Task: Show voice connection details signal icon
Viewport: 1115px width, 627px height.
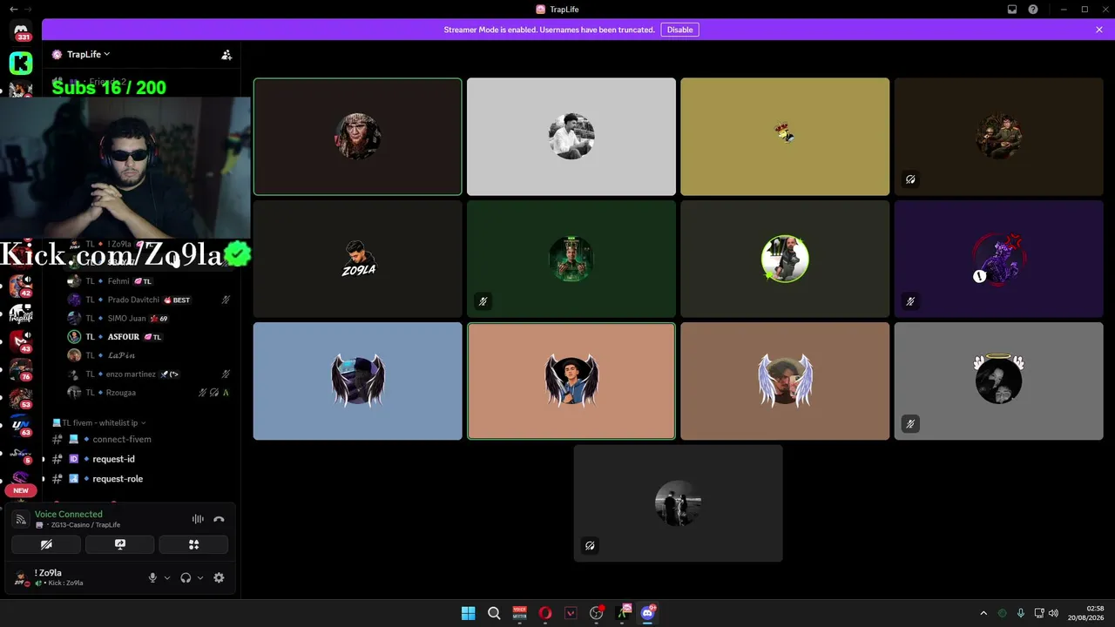Action: coord(21,519)
